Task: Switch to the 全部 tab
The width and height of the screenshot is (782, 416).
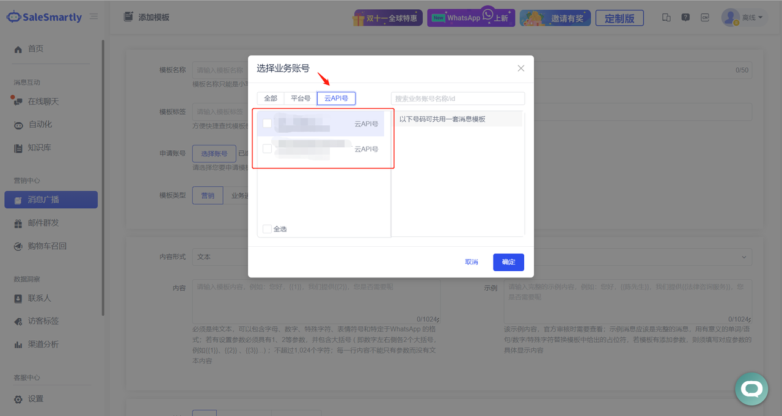Action: (271, 98)
